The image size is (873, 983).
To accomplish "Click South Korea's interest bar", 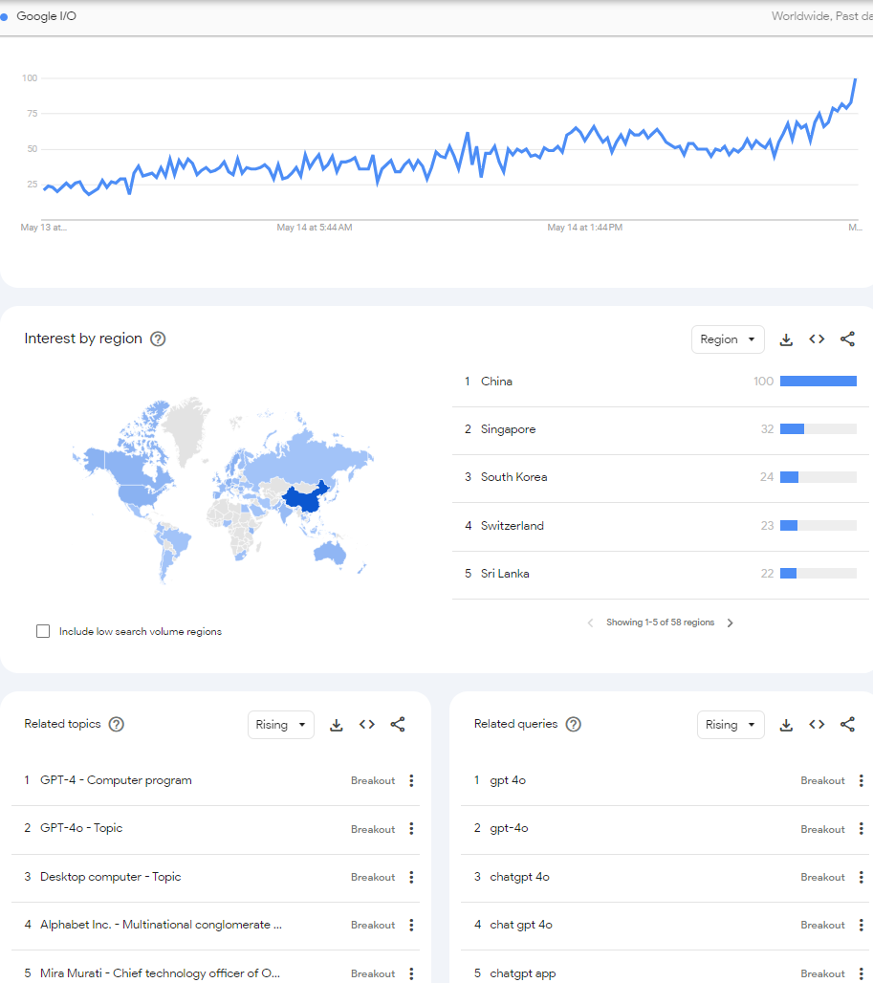I will [x=818, y=477].
